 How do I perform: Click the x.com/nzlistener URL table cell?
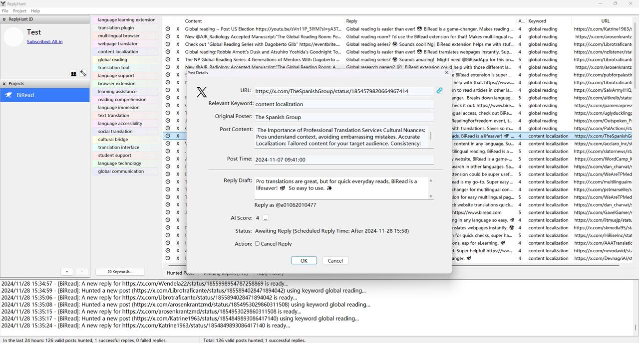pos(603,52)
